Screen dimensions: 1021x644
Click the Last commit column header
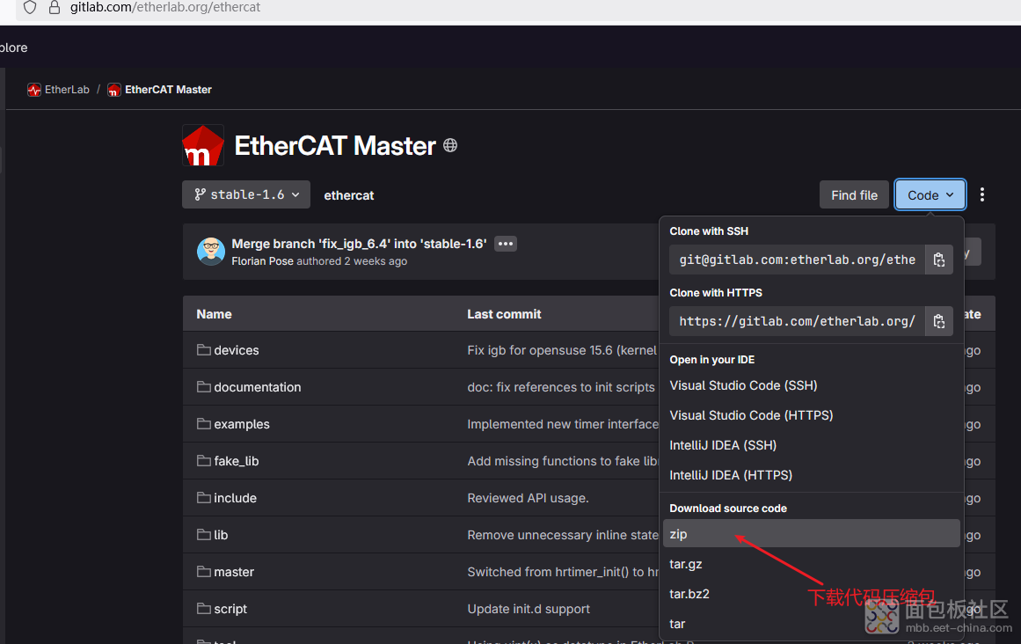(504, 314)
